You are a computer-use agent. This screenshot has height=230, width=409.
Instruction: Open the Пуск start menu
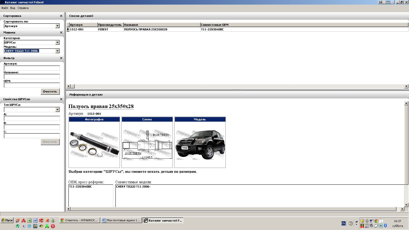7,220
